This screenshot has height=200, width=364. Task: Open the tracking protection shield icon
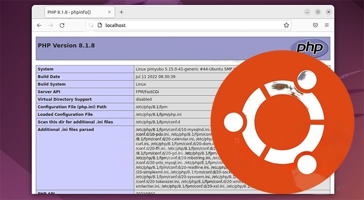coord(91,25)
